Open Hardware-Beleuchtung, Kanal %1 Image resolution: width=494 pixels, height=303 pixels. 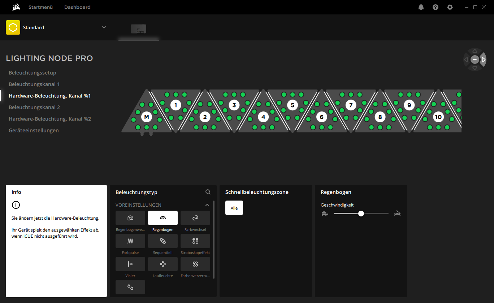tap(50, 96)
